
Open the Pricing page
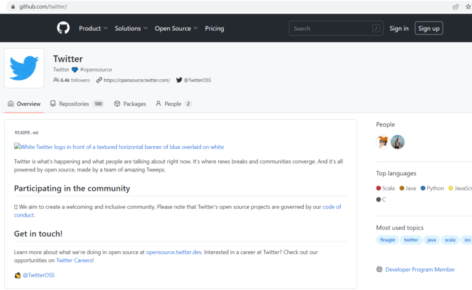[214, 28]
